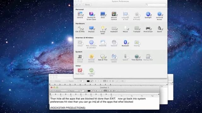Open the Desktop & Screen Saver icon
Screen dimensions: 202x113
[91, 14]
